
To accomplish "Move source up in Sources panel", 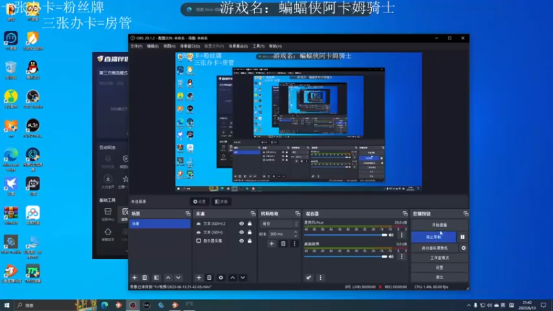I will coord(233,278).
